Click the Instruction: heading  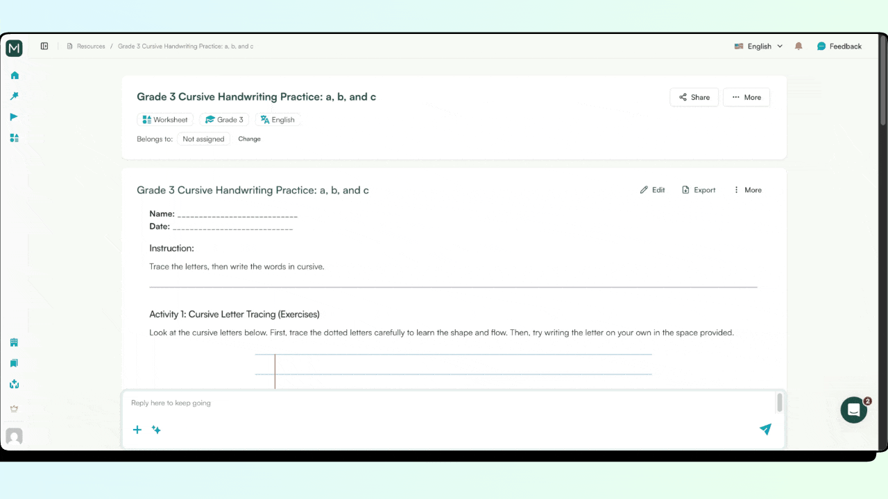point(172,248)
